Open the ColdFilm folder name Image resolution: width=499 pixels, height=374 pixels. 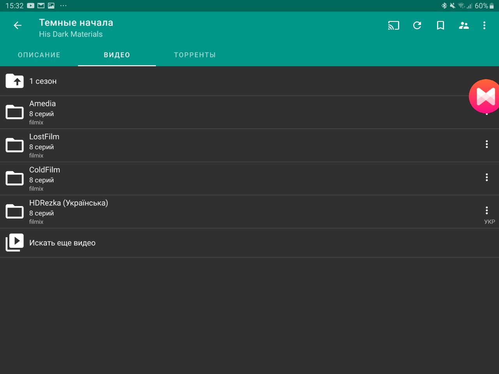pyautogui.click(x=45, y=170)
